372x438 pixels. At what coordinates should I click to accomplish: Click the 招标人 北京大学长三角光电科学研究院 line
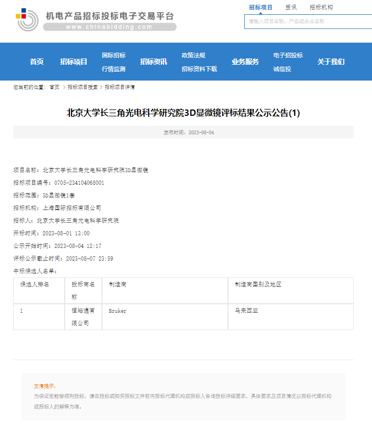(66, 221)
